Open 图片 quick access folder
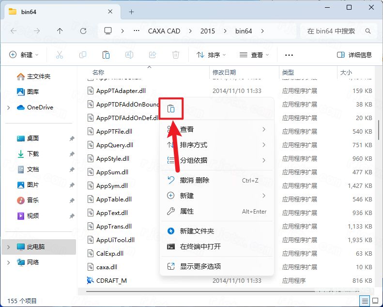The image size is (383, 307). coord(28,185)
